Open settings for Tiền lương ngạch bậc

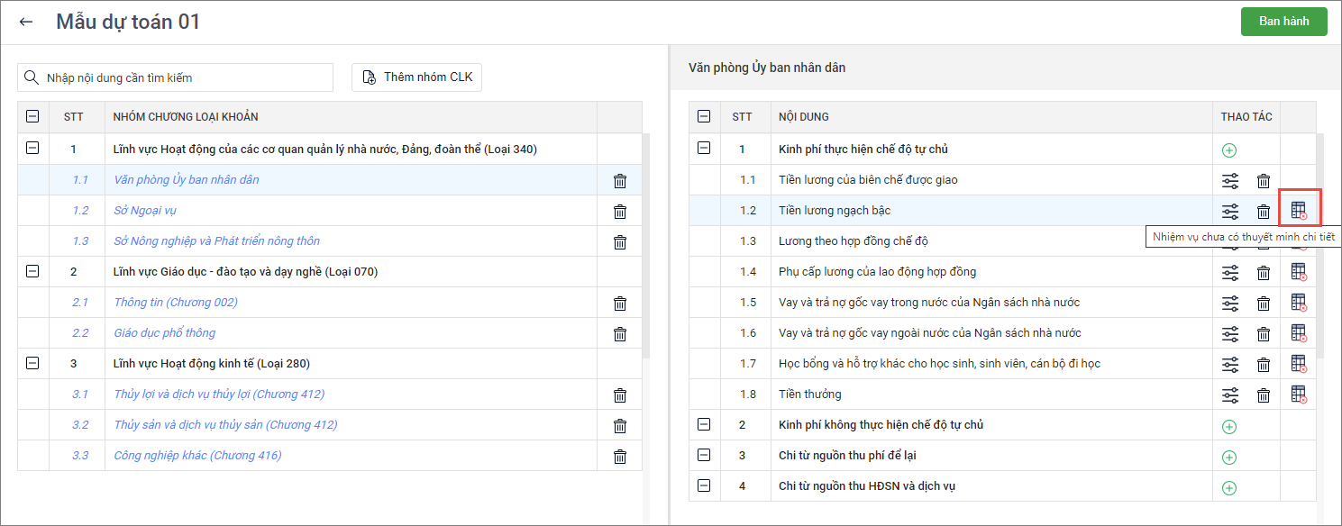pyautogui.click(x=1230, y=212)
